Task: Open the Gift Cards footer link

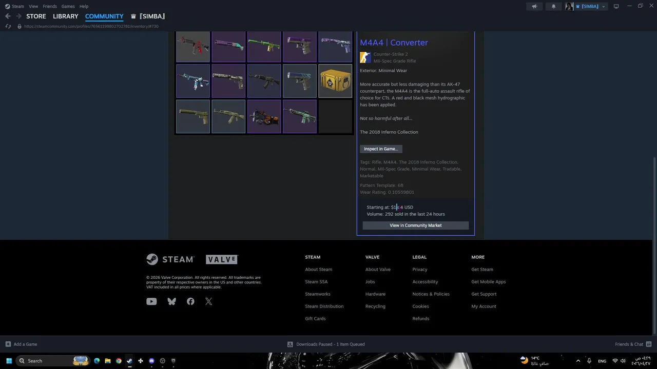Action: pos(315,319)
